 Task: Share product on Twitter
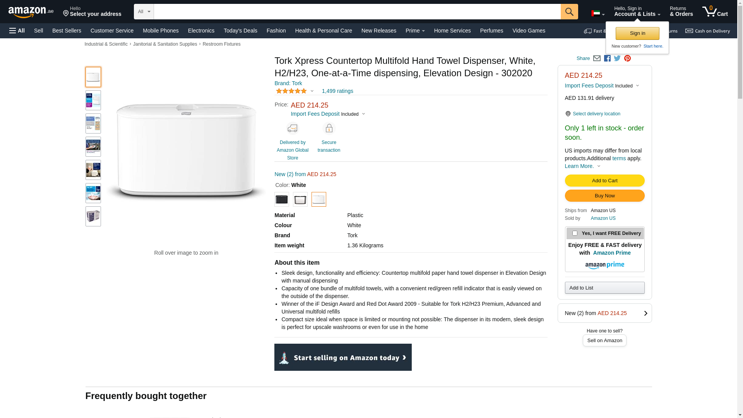(x=617, y=58)
